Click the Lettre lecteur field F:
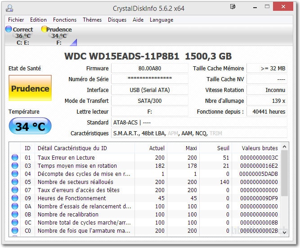The image size is (300, 248). click(150, 112)
